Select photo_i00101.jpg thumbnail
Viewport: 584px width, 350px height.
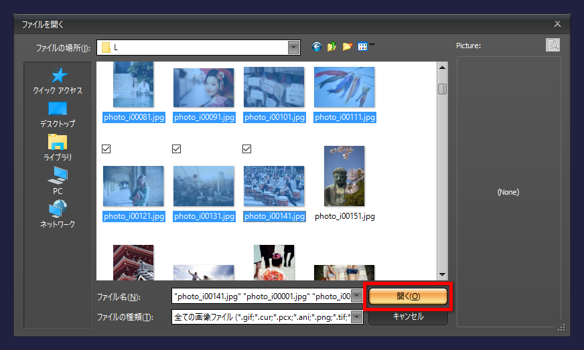274,87
